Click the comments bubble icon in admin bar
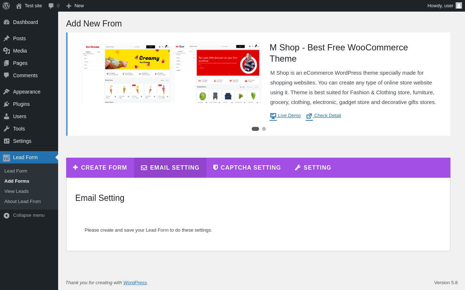 coord(51,6)
